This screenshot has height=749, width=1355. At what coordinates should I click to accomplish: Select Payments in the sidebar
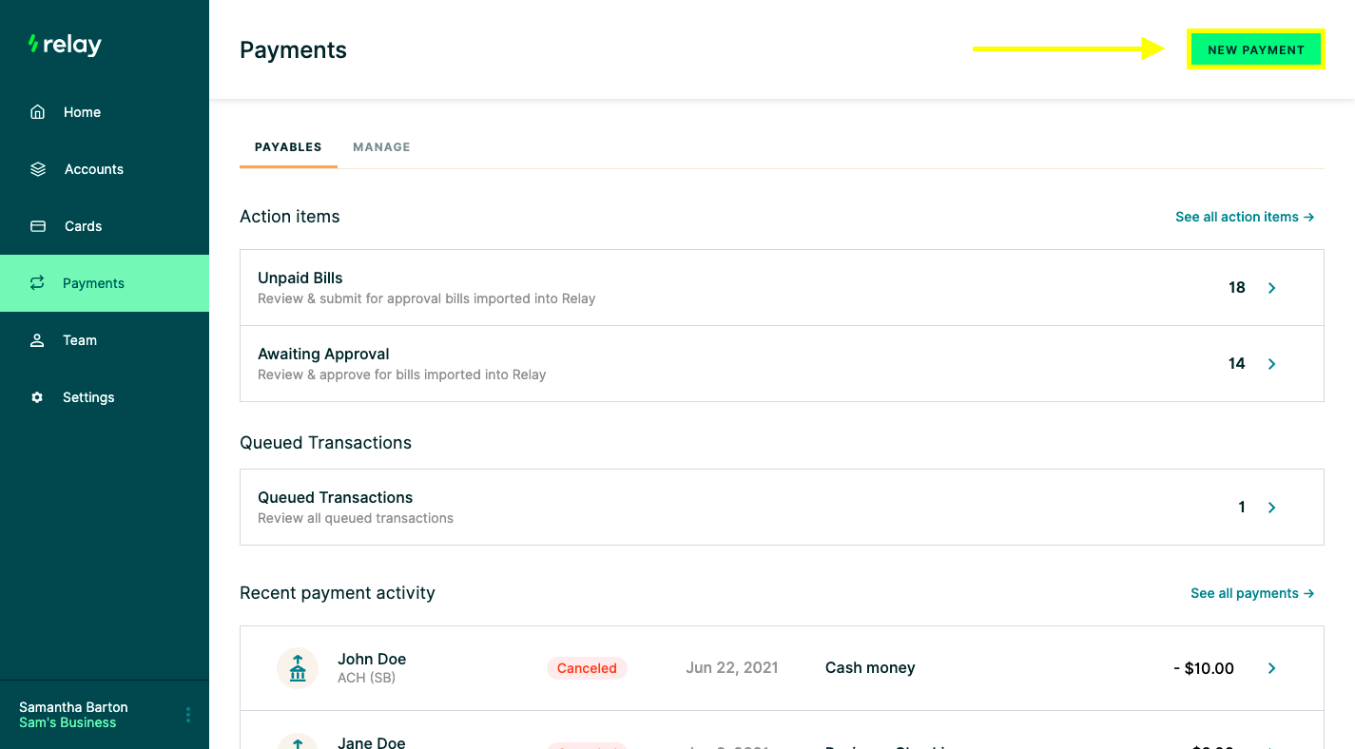point(105,283)
